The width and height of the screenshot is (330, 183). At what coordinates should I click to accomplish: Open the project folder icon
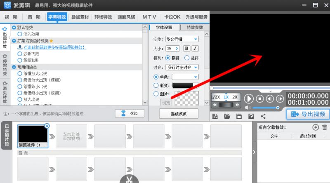coord(227,117)
